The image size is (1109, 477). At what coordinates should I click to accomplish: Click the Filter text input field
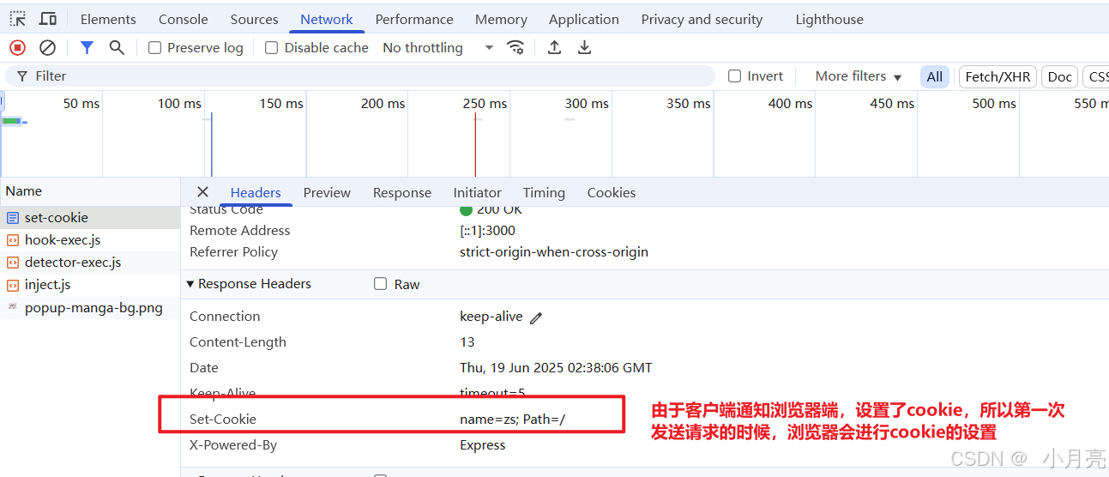point(360,76)
